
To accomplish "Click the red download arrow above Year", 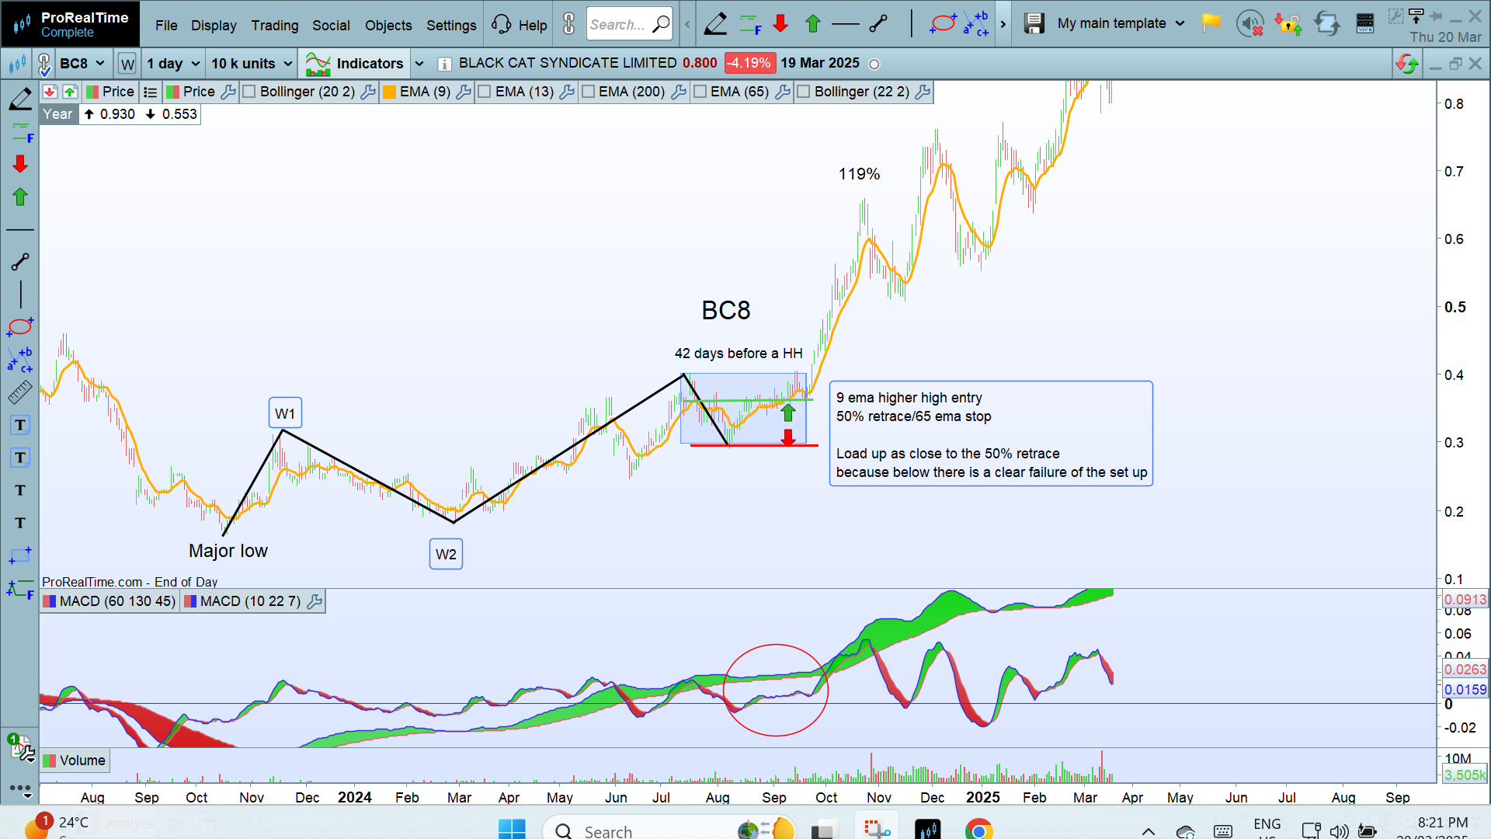I will (x=50, y=92).
